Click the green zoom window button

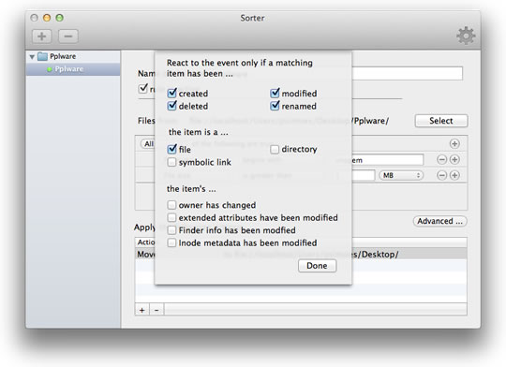coord(59,18)
